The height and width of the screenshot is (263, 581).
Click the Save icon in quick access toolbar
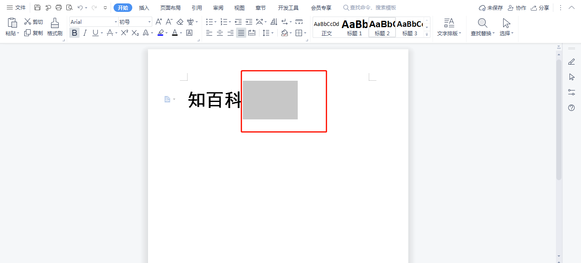pyautogui.click(x=37, y=8)
